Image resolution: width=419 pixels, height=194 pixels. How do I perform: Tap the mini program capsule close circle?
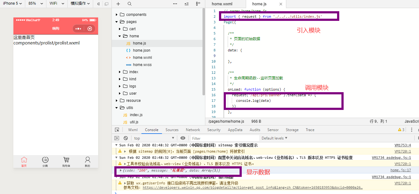click(x=90, y=29)
